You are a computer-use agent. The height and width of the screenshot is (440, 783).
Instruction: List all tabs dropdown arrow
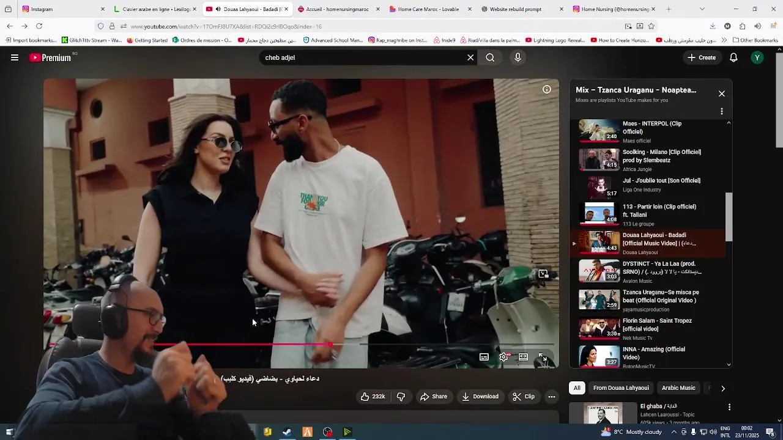click(702, 9)
